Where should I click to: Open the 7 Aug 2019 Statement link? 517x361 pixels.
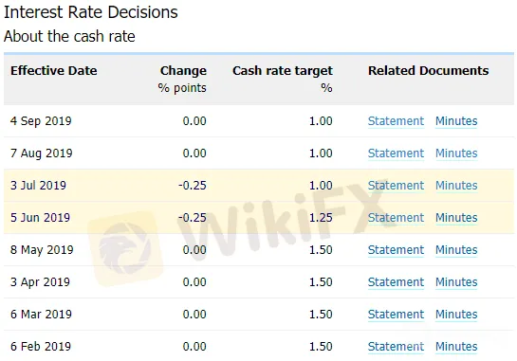[396, 153]
